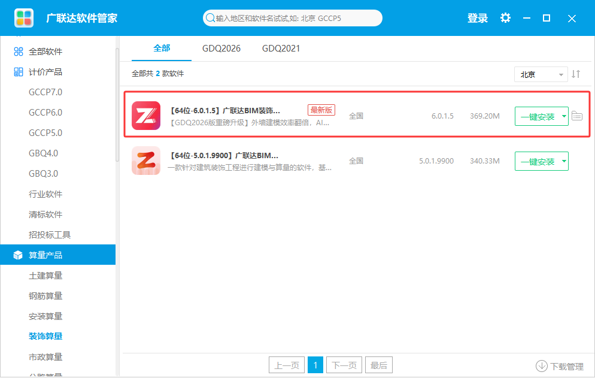Viewport: 595px width, 378px height.
Task: Click the 5.0.1.9900 version value
Action: point(436,161)
